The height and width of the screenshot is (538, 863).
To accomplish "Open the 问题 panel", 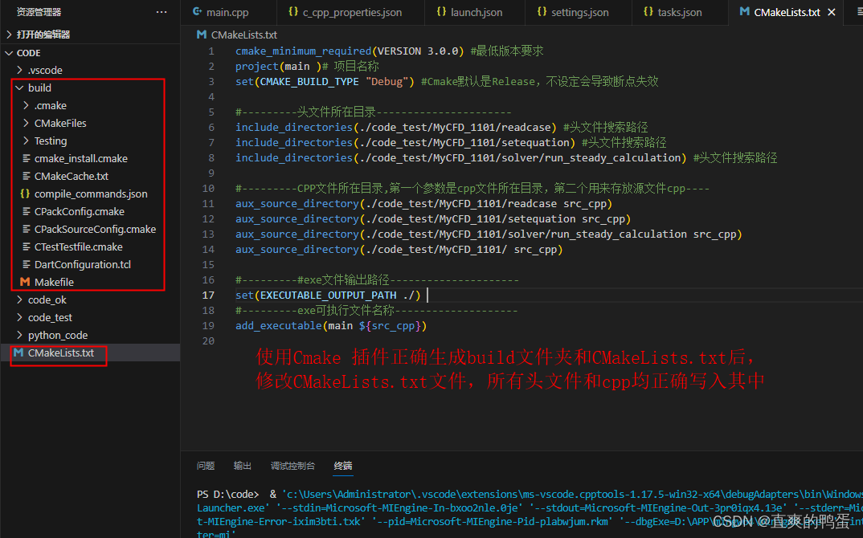I will pos(206,466).
